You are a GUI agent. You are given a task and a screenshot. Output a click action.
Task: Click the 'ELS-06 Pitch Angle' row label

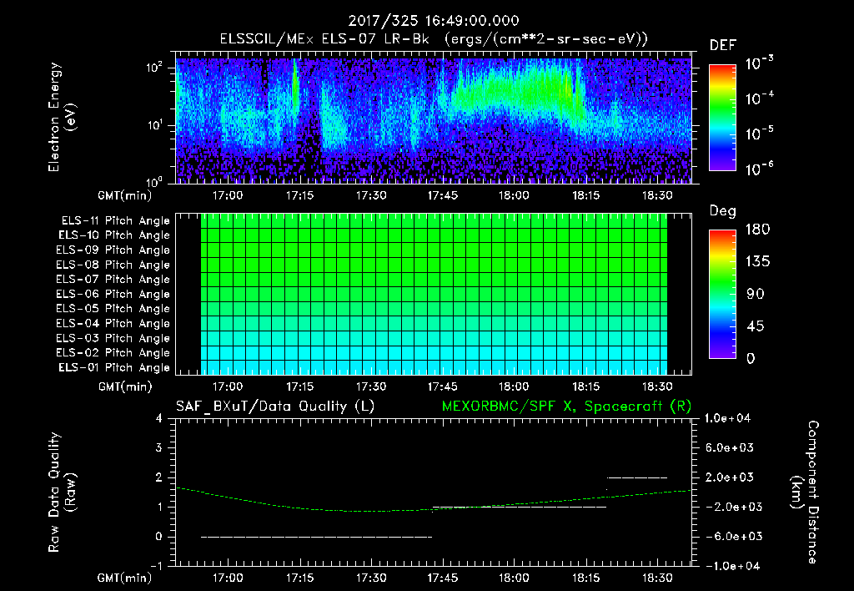pos(113,295)
